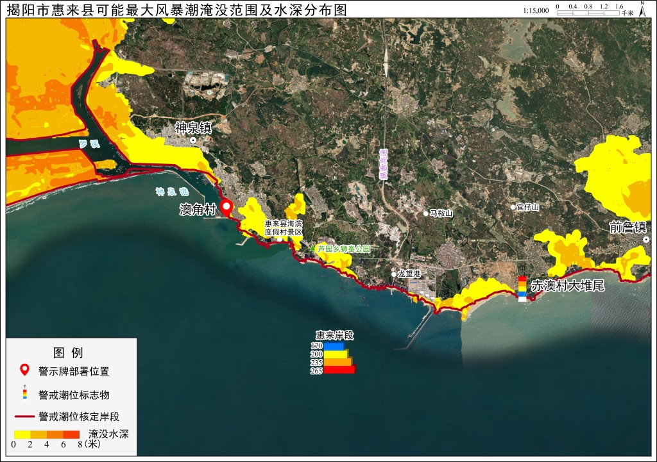The height and width of the screenshot is (462, 657).
Task: Click the yellow 0–2 m depth legend swatch
Action: pyautogui.click(x=22, y=434)
